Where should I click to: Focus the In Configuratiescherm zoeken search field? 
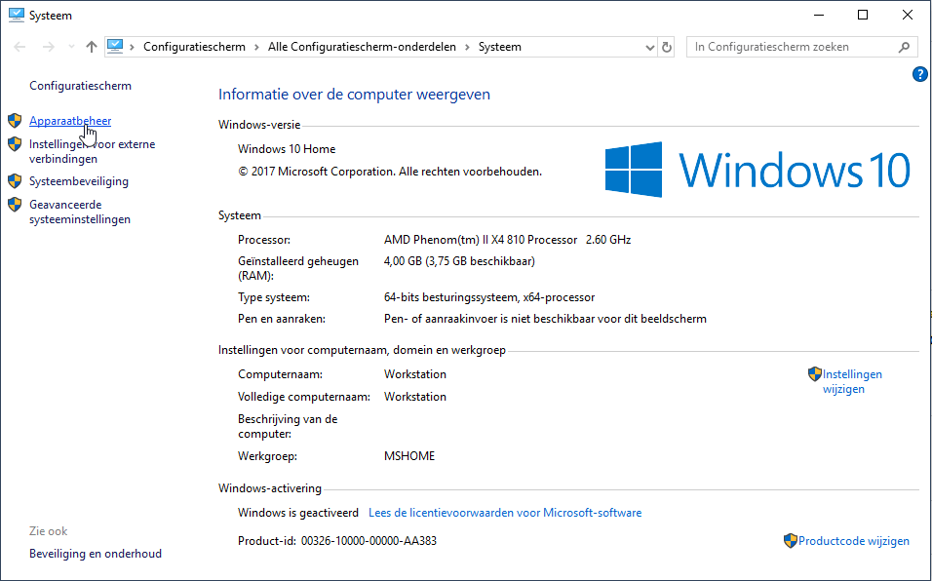pos(792,47)
